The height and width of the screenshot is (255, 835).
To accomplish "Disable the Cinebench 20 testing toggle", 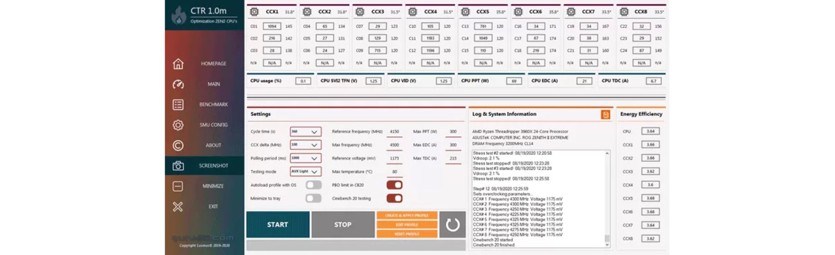I will pyautogui.click(x=394, y=198).
